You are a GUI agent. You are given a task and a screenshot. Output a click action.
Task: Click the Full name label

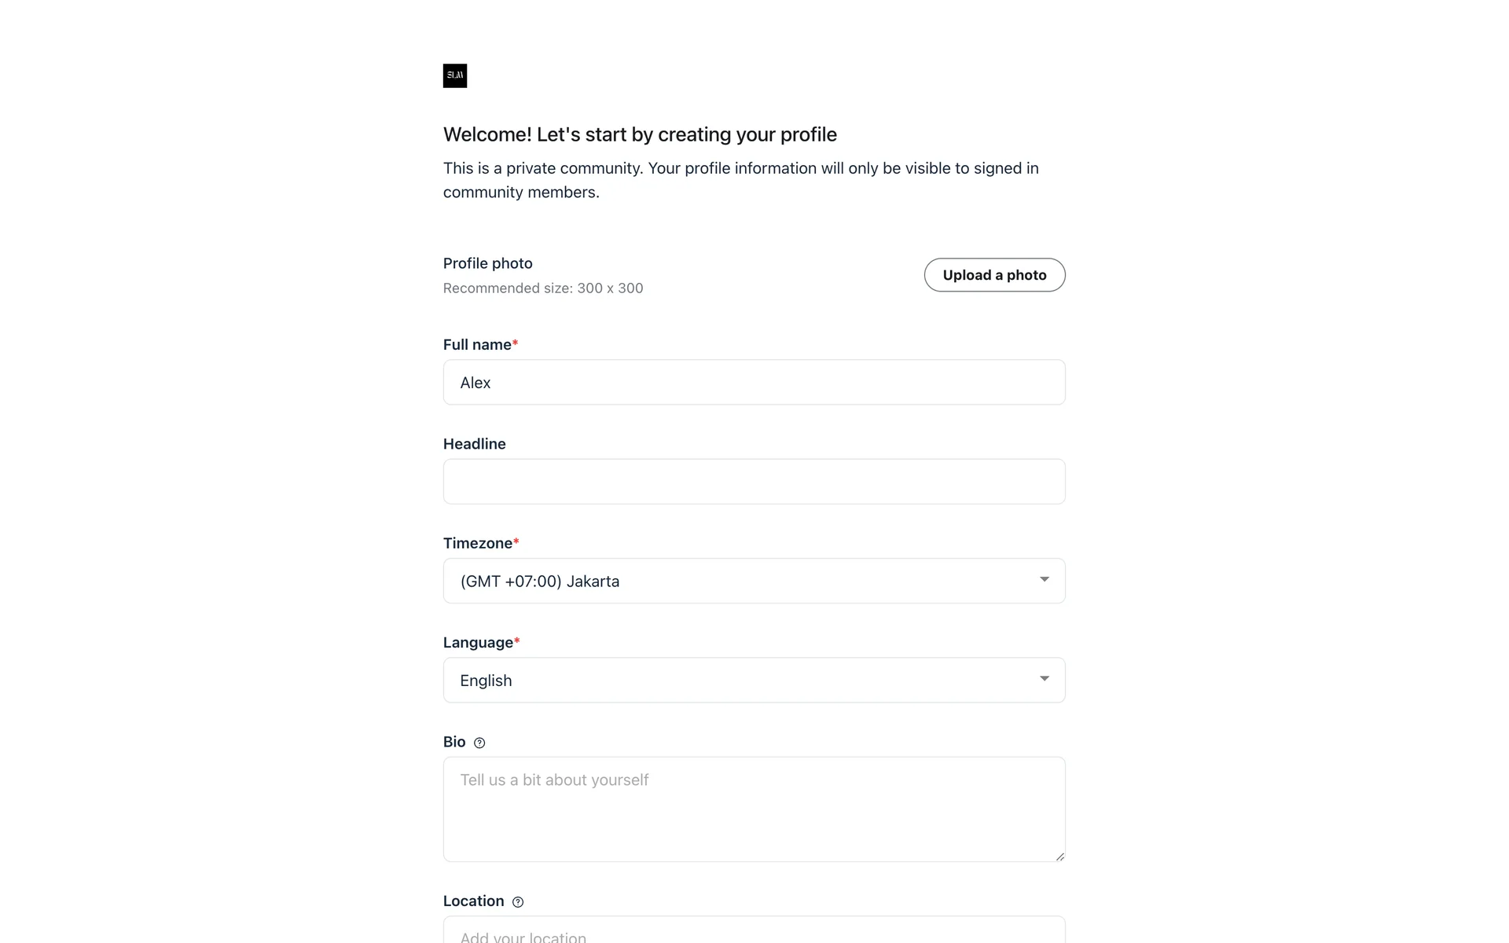coord(476,345)
